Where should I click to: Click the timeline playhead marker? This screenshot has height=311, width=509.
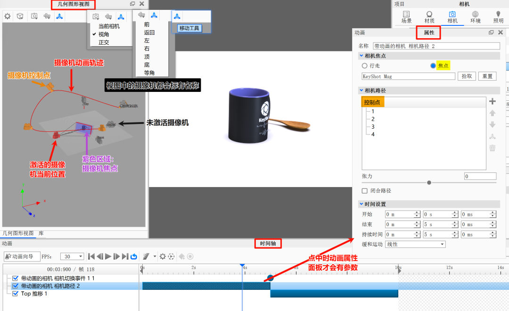242,266
